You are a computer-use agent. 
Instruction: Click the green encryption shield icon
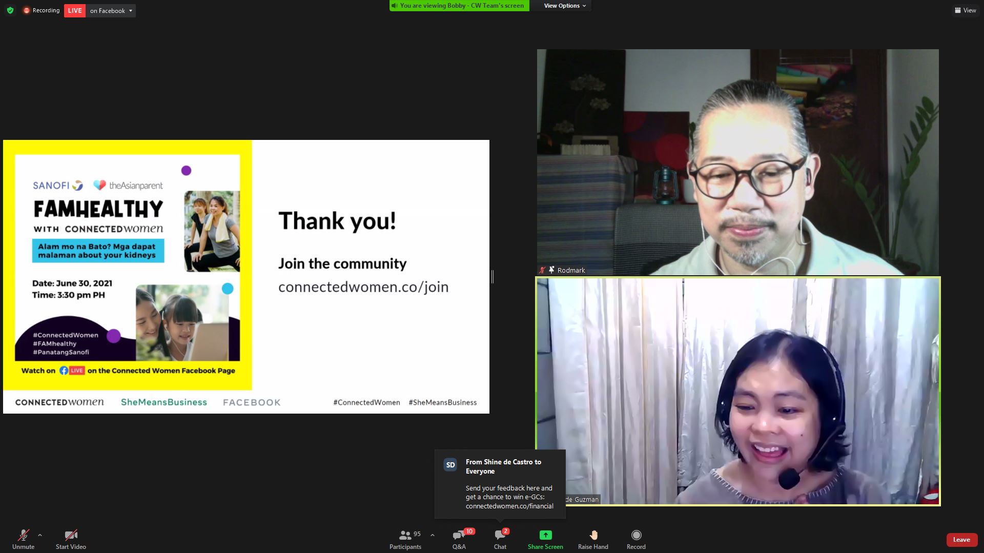click(10, 10)
